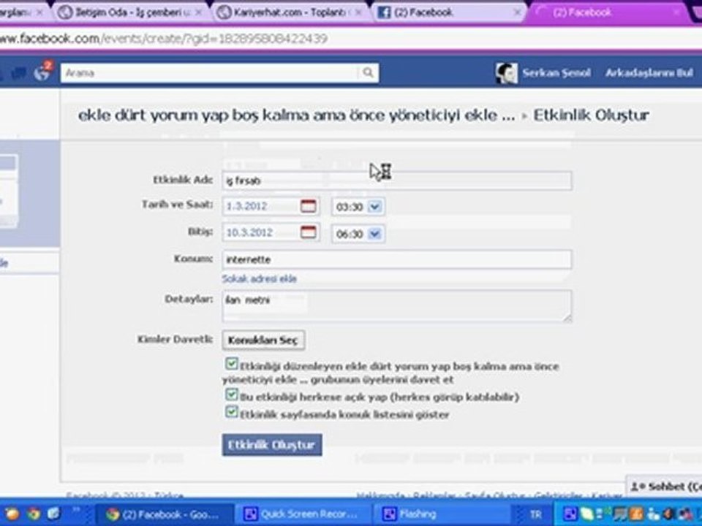The height and width of the screenshot is (526, 702).
Task: Click the Konum field with 'internette'
Action: tap(396, 259)
